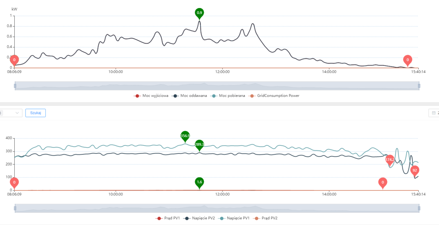Viewport: 439px width, 225px height.
Task: Click the green 289.3 peak marker
Action: click(199, 144)
